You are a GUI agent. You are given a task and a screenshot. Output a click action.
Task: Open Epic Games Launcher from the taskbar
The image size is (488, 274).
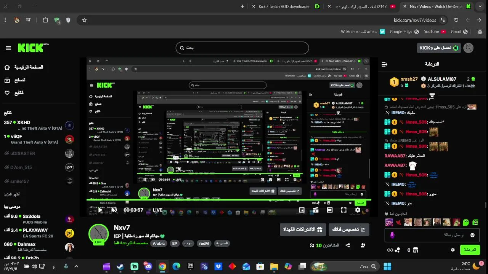(x=190, y=266)
